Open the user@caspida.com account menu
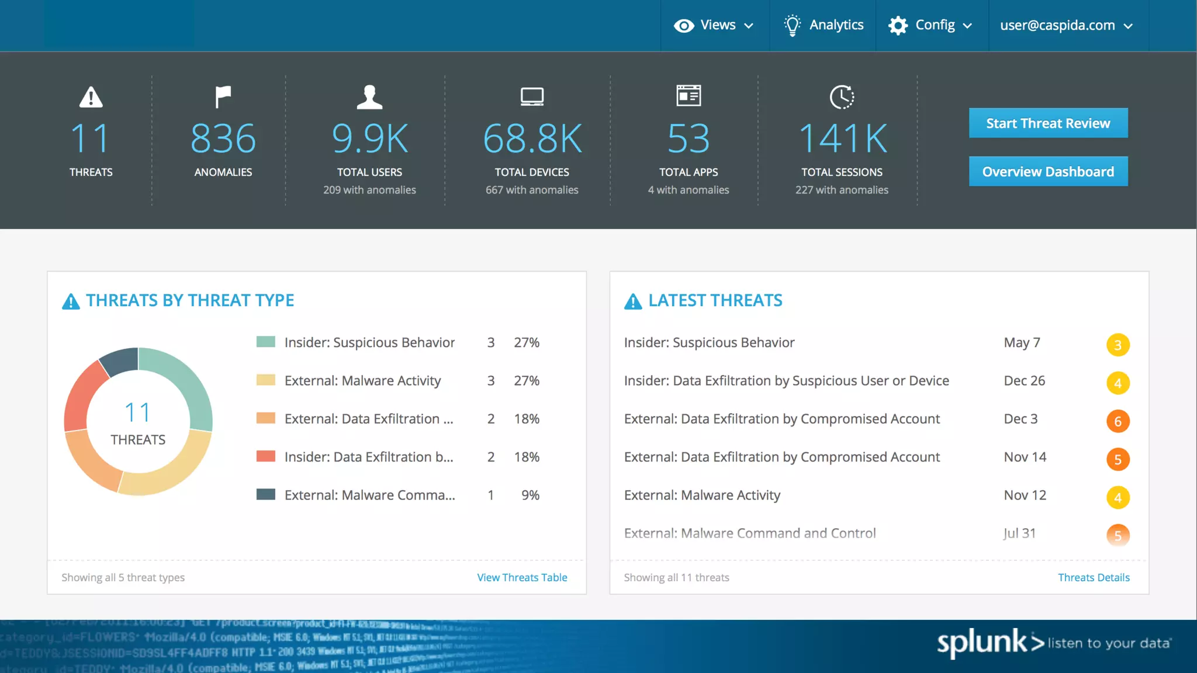 tap(1067, 25)
